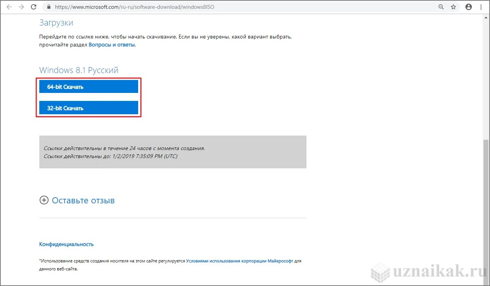The height and width of the screenshot is (286, 490).
Task: Click the plus icon beside Оставьте отзыв
Action: 44,200
